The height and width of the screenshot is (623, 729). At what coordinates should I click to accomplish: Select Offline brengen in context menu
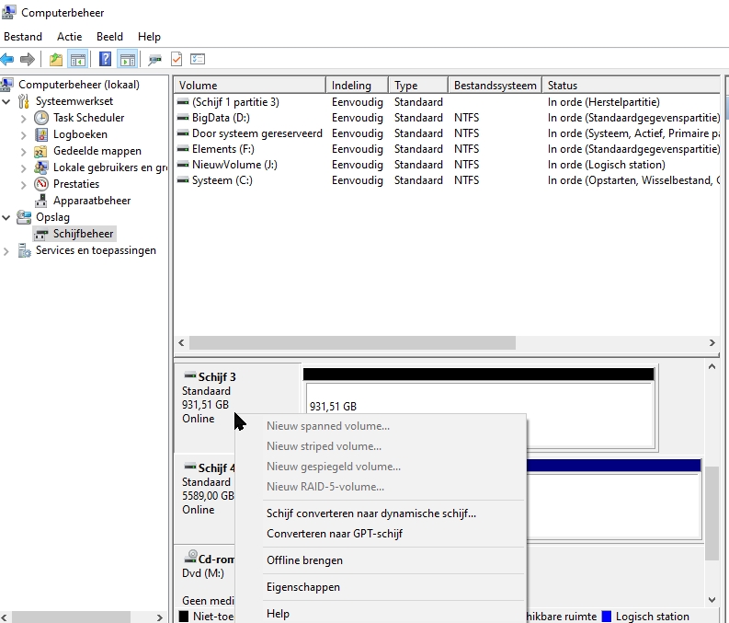[304, 560]
